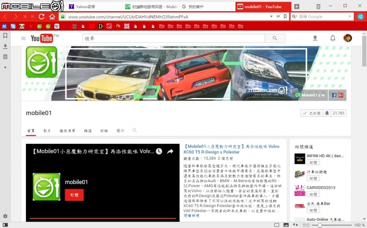Viewport: 367px width, 228px height.
Task: Toggle the 已訂閱 subscribed button
Action: pos(312,113)
